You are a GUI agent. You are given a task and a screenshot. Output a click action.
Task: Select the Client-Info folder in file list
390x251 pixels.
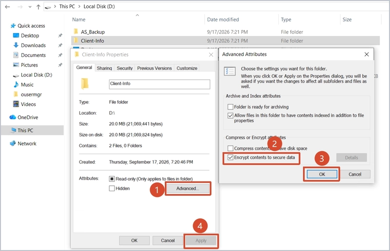pyautogui.click(x=225, y=41)
